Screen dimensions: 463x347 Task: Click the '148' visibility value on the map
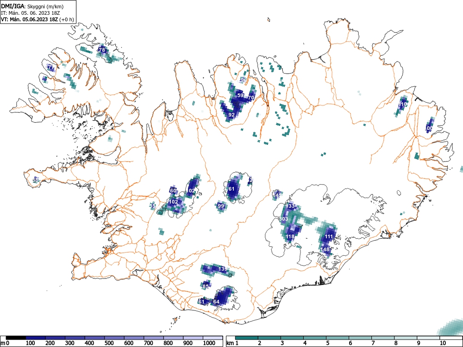325,249
